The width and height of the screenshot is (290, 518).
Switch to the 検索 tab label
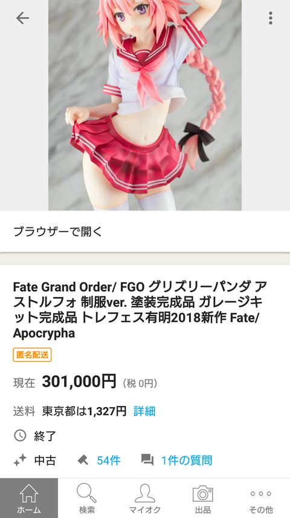(x=87, y=510)
